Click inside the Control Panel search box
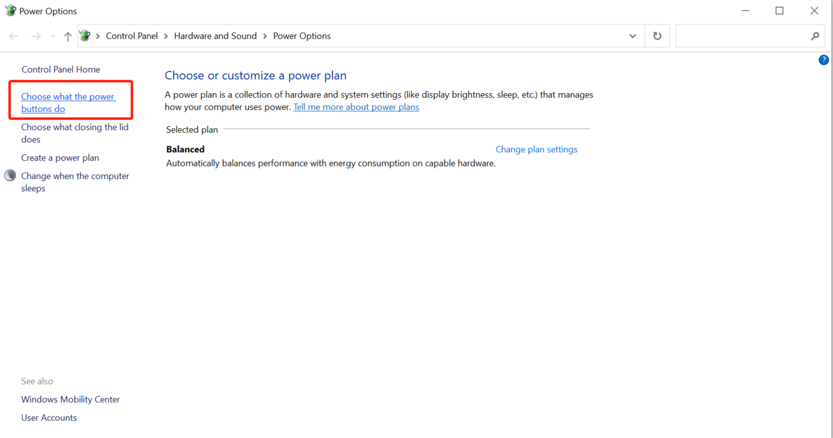This screenshot has width=833, height=438. (742, 36)
